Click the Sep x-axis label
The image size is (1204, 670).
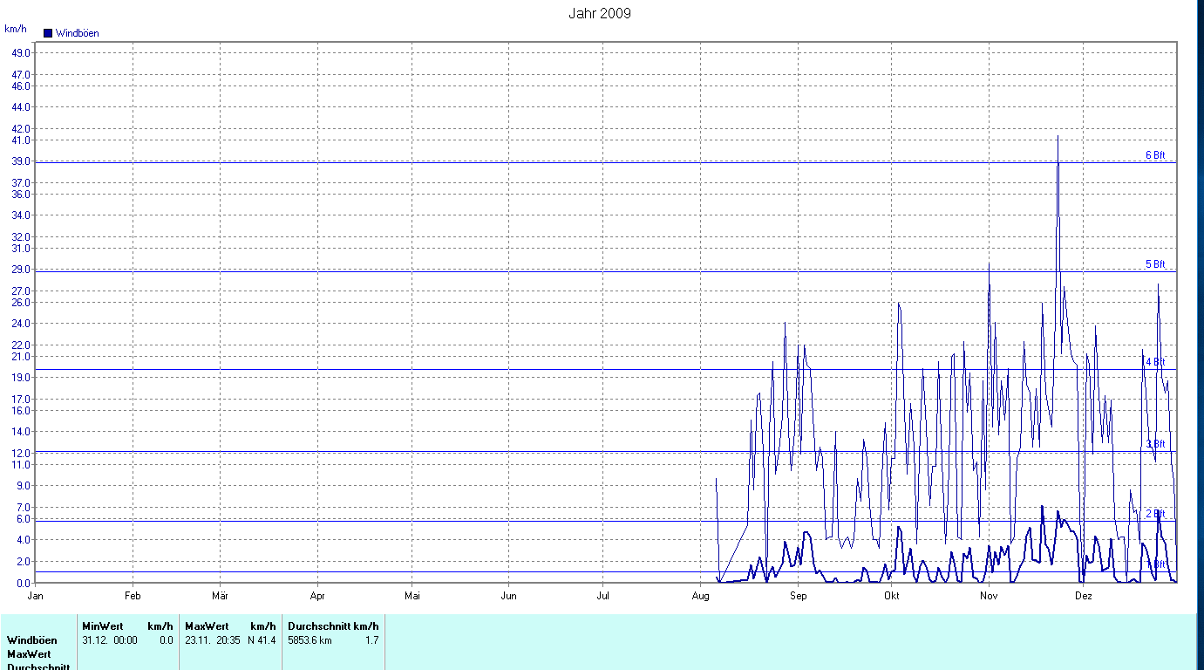coord(798,597)
